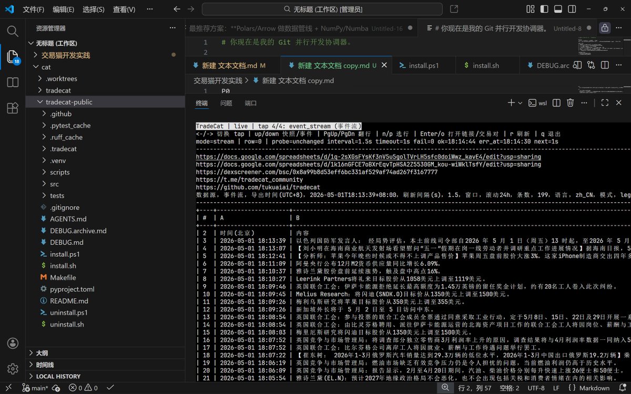Screen dimensions: 631x394
Task: Open Markdown preview to the side
Action: (577, 66)
